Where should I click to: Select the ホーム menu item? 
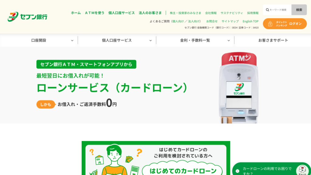[x=75, y=13]
